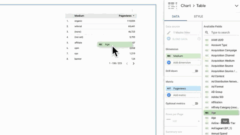Select Acquisition Campaign in Available Fields

pyautogui.click(x=224, y=50)
